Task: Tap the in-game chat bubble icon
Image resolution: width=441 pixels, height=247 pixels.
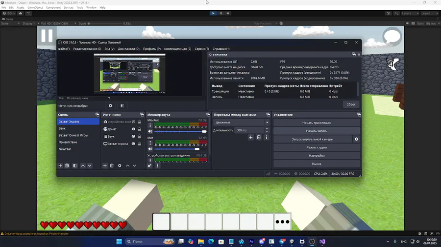Action: click(x=392, y=37)
